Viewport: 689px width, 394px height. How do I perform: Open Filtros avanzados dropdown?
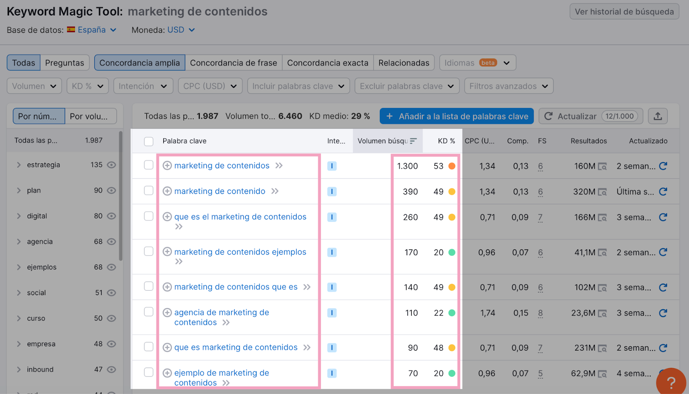point(509,86)
